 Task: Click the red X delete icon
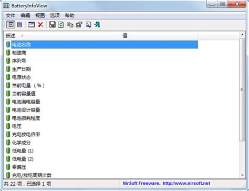click(x=40, y=25)
